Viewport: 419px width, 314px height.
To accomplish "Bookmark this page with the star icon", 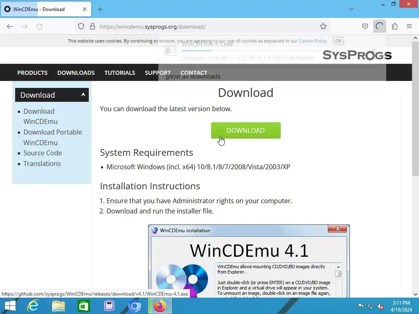I will (x=323, y=27).
